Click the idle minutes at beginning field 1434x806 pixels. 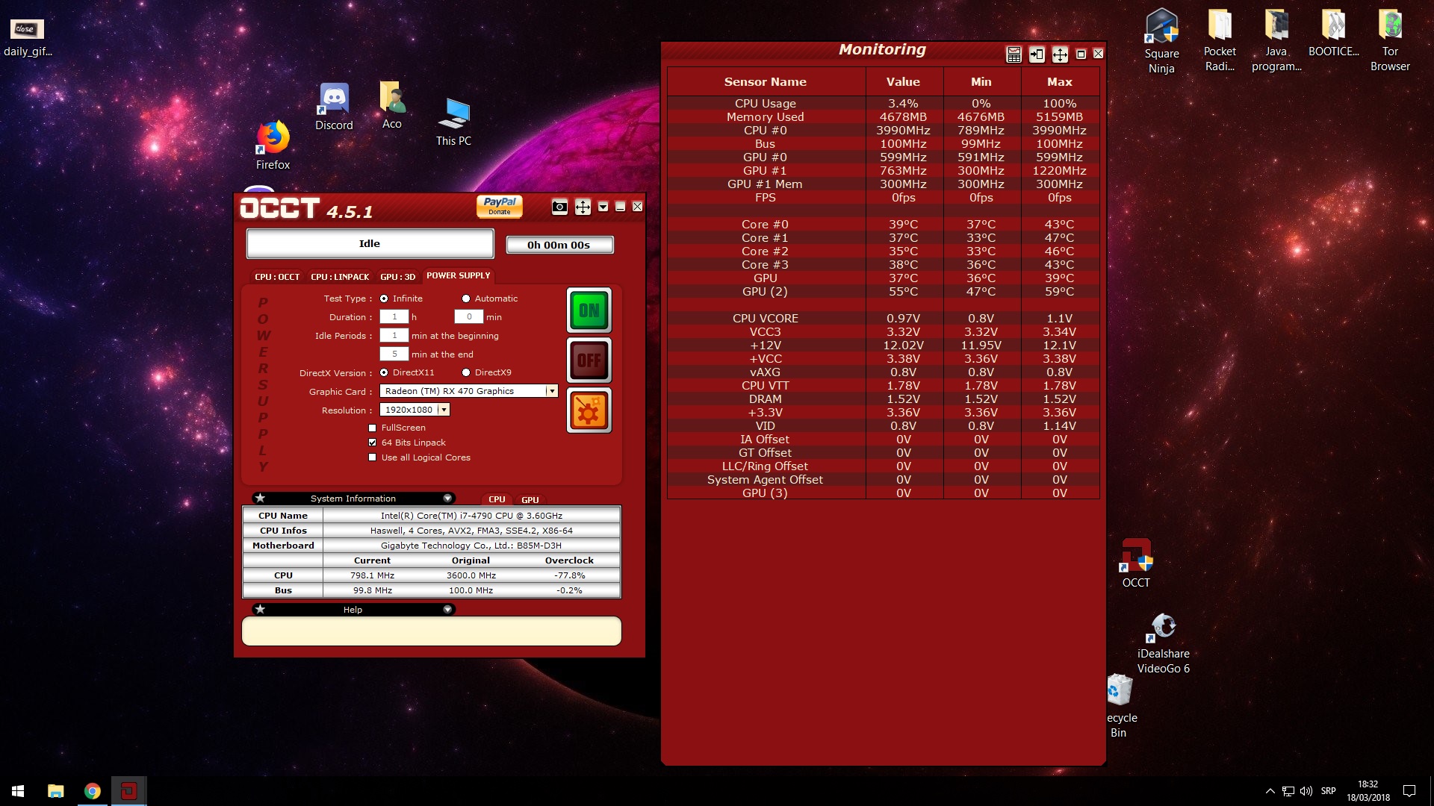tap(394, 336)
